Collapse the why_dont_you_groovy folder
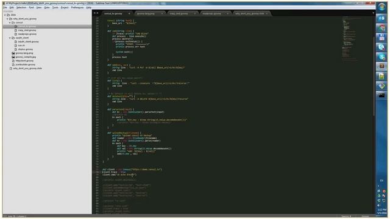This screenshot has width=390, height=219. [7, 19]
